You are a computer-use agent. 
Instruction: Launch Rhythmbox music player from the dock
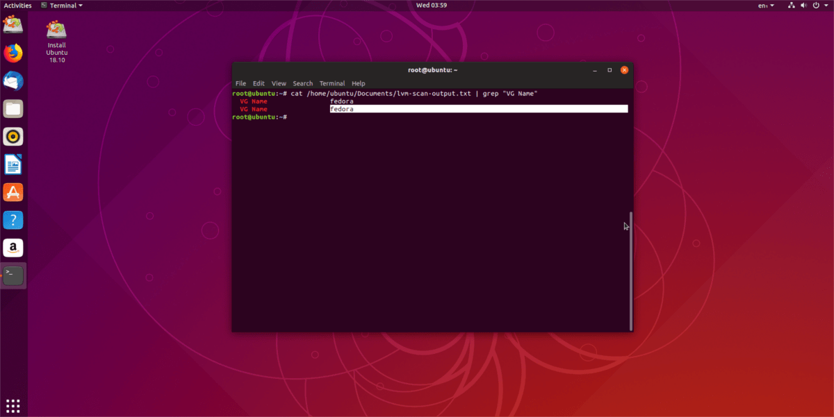pos(14,137)
